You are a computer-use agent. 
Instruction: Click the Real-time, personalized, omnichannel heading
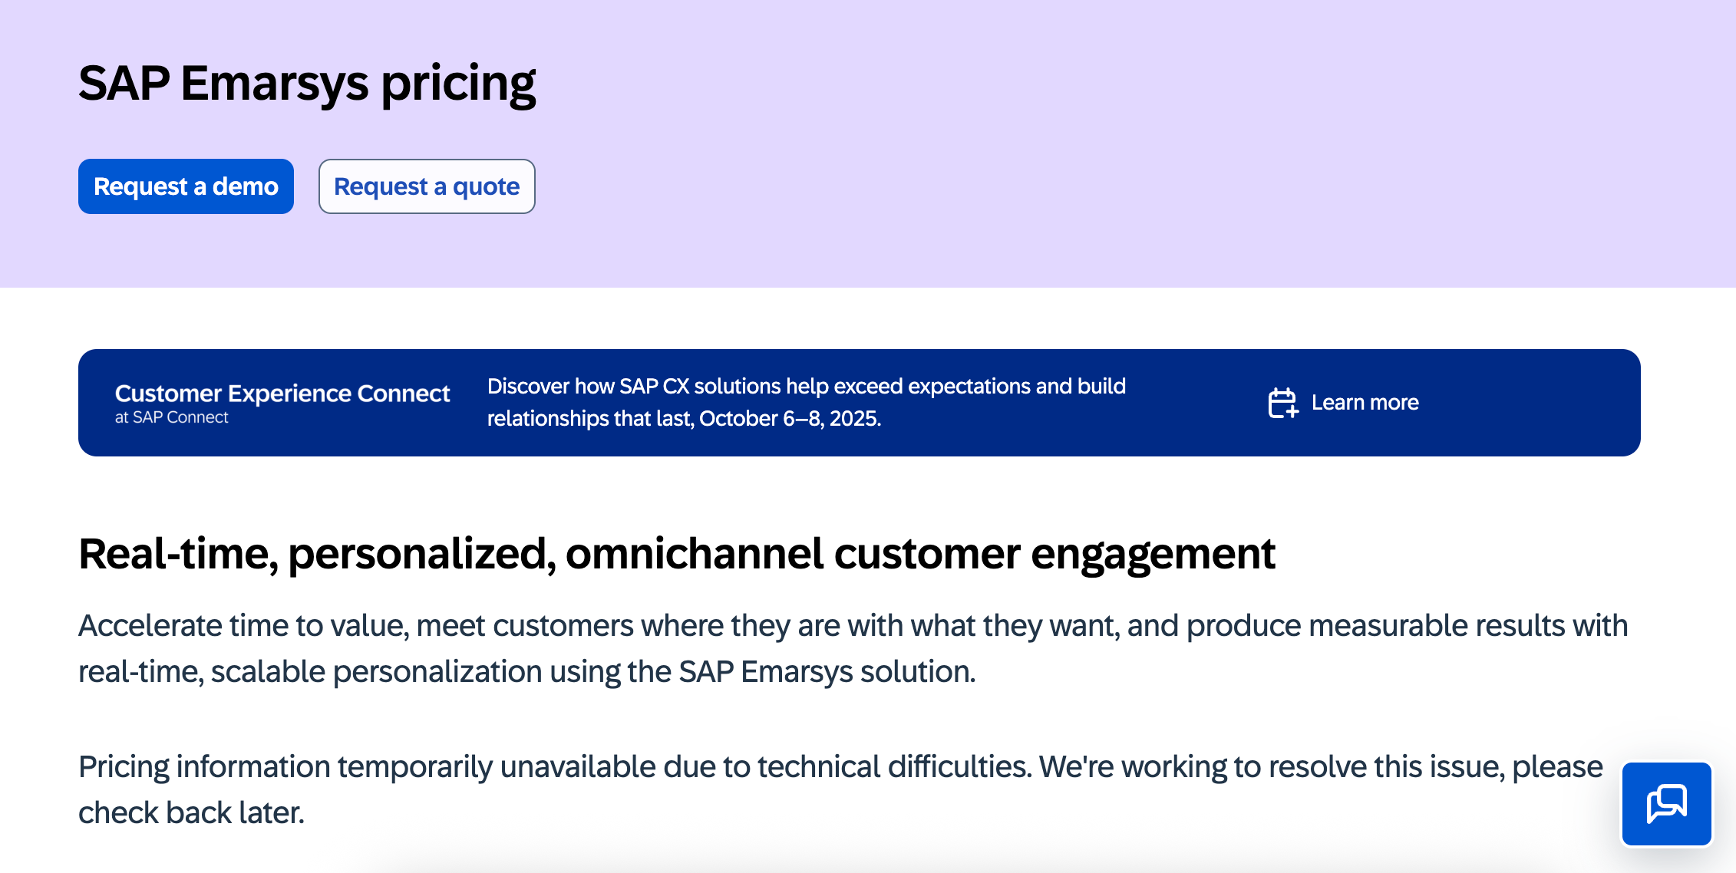pos(677,554)
